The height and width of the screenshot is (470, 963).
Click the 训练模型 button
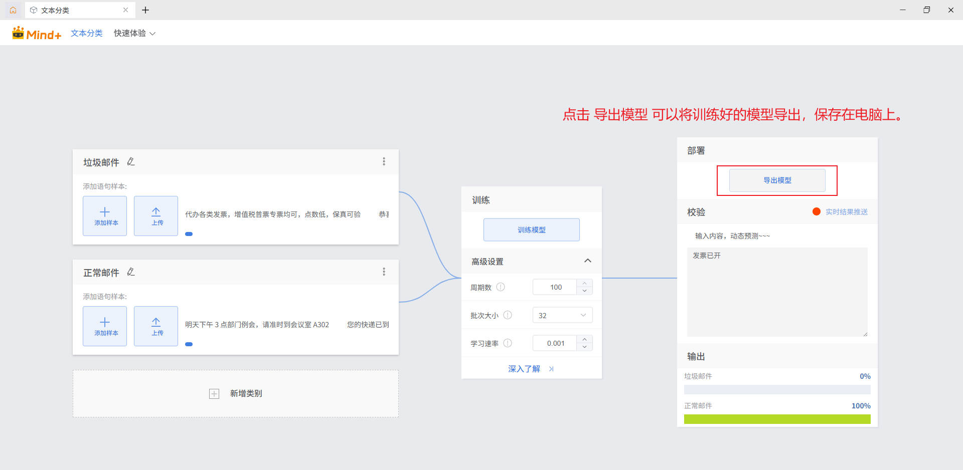532,230
